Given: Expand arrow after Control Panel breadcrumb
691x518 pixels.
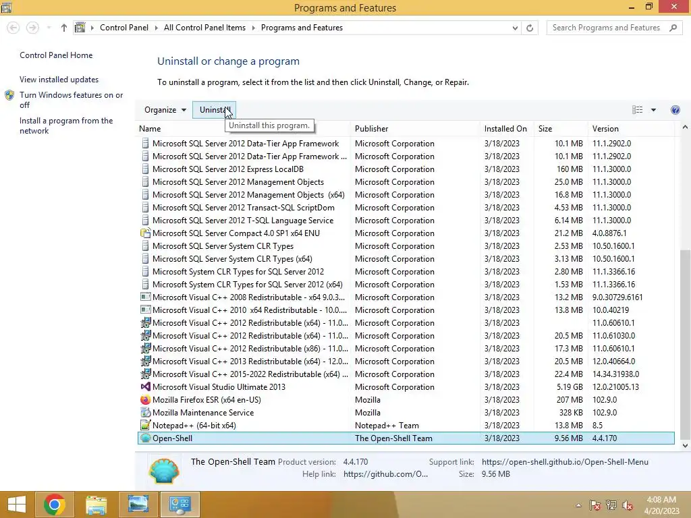Looking at the screenshot, I should (x=157, y=28).
